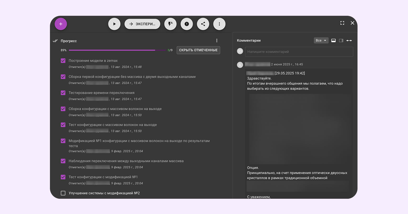The width and height of the screenshot is (408, 214).
Task: Open the top toolbar three-dot menu
Action: (219, 24)
